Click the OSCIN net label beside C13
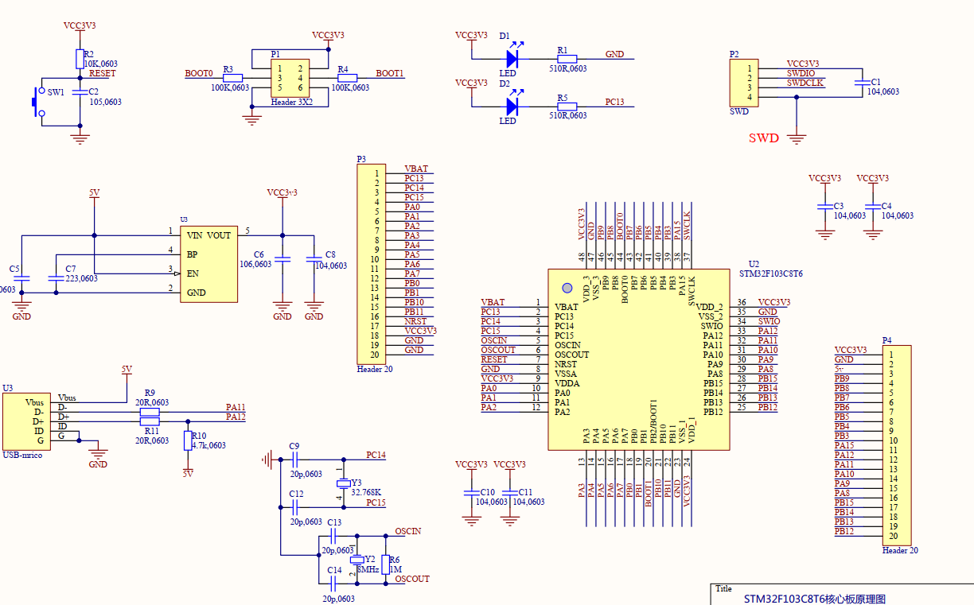Screen dimensions: 974x605 pyautogui.click(x=408, y=531)
